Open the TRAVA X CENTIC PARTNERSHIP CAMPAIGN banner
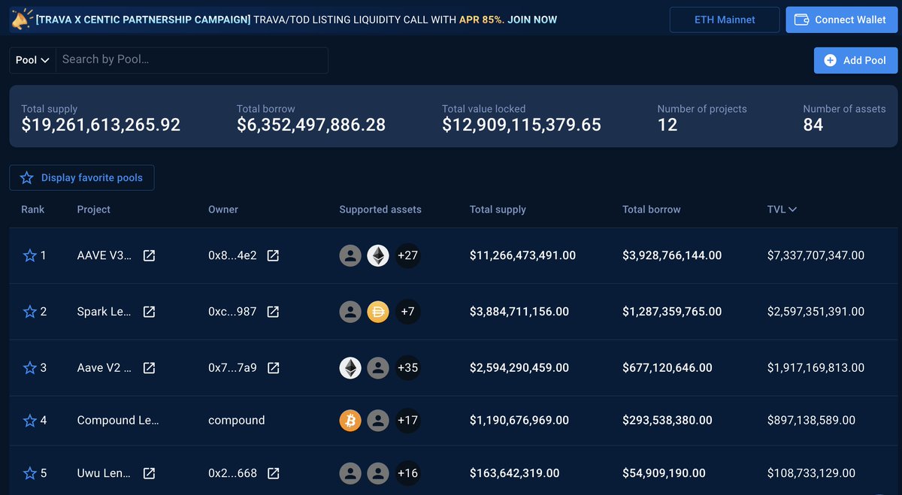Viewport: 902px width, 495px height. coord(143,20)
